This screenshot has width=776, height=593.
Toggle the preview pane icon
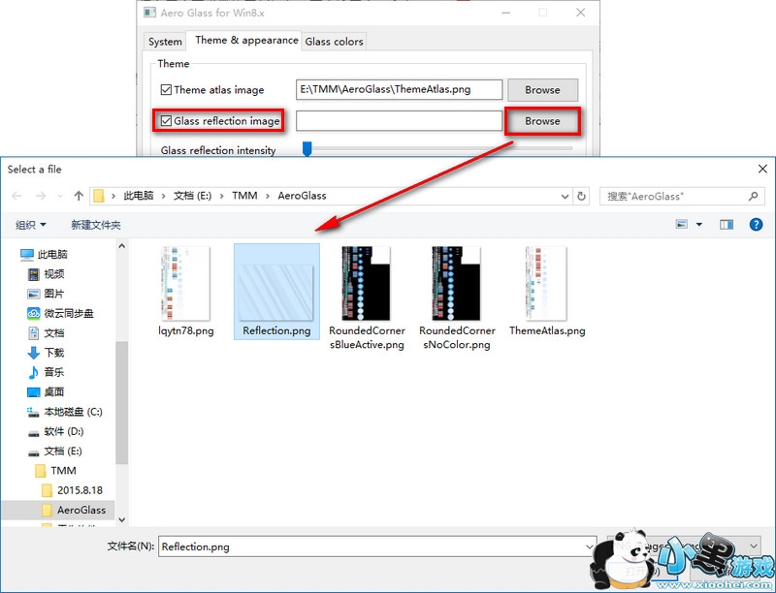726,225
